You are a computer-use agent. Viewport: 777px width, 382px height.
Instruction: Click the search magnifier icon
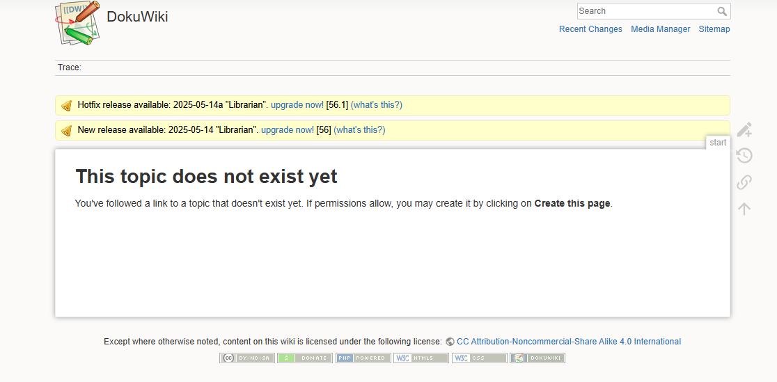pyautogui.click(x=722, y=11)
